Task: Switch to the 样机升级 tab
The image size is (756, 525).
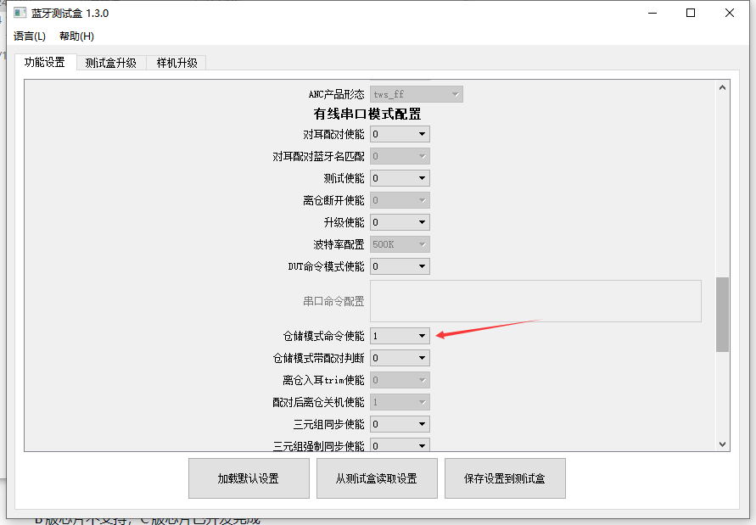Action: (177, 63)
